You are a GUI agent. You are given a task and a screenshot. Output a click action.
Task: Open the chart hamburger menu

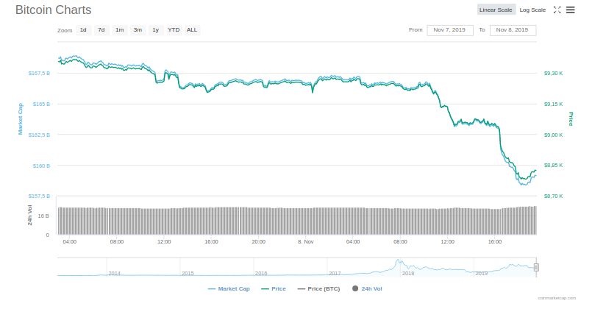click(x=570, y=10)
